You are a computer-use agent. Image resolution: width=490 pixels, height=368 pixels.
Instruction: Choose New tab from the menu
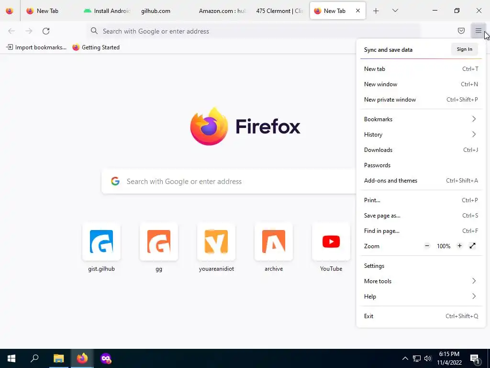[x=421, y=69]
